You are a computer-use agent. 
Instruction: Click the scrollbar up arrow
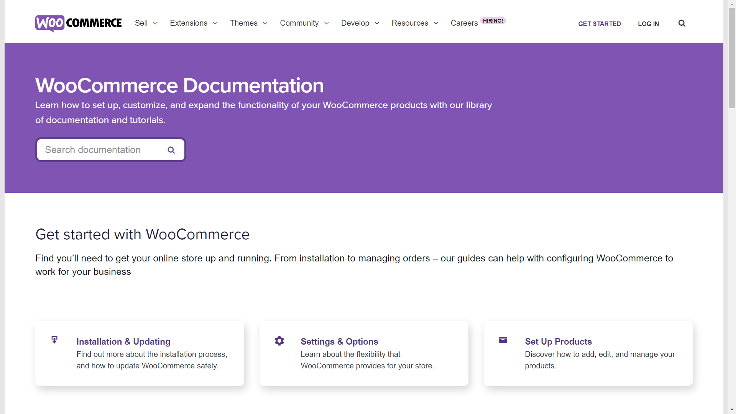coord(732,3)
